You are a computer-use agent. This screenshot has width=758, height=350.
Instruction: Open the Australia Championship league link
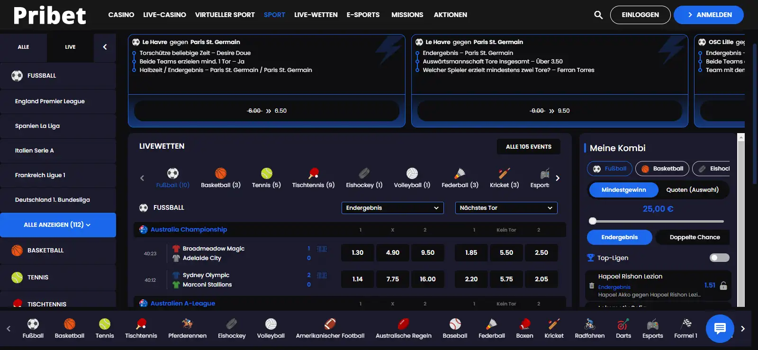click(x=189, y=230)
